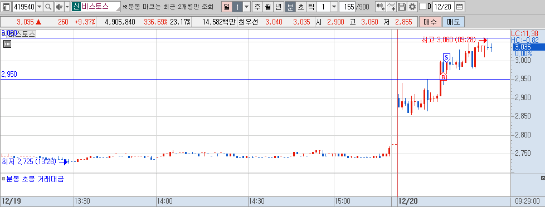The width and height of the screenshot is (545, 207).
Task: Click the 12/20 date marker on time axis
Action: 408,201
